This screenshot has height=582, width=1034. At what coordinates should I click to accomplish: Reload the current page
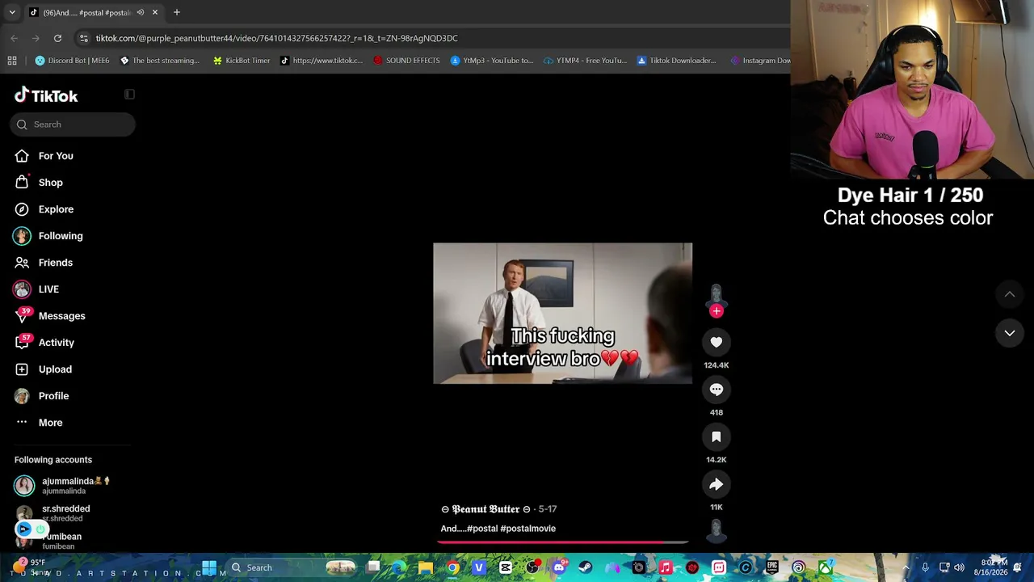pos(57,38)
